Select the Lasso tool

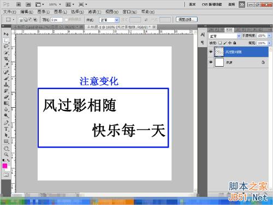[x=6, y=46]
